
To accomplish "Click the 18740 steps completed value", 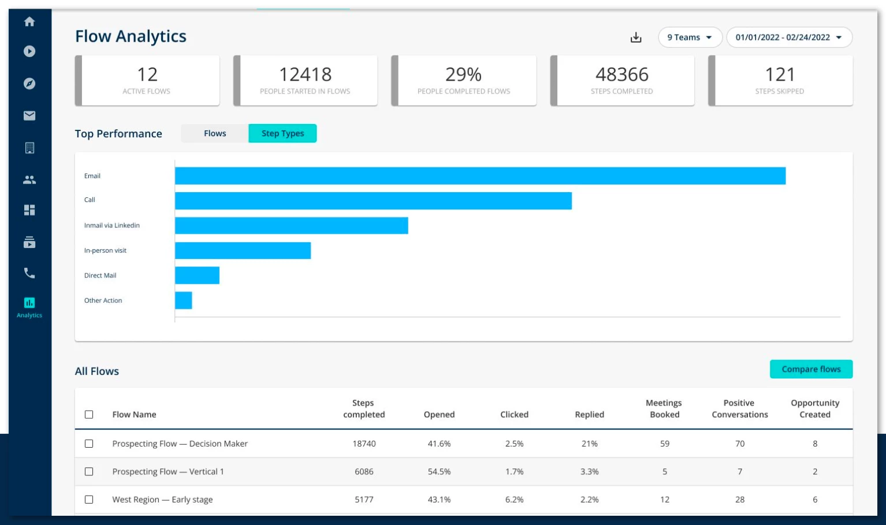I will (364, 444).
